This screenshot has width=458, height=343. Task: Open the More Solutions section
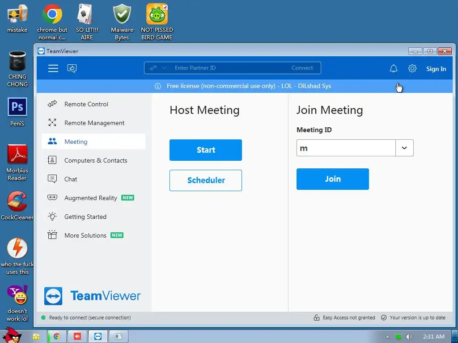point(93,235)
